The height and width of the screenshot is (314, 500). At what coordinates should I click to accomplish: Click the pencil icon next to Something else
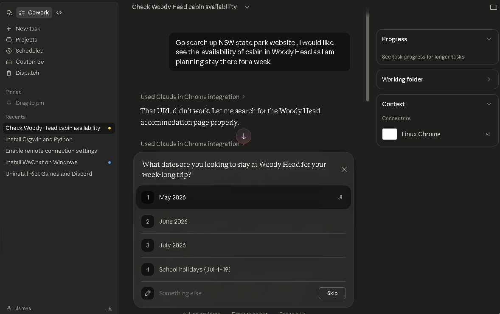pos(148,293)
